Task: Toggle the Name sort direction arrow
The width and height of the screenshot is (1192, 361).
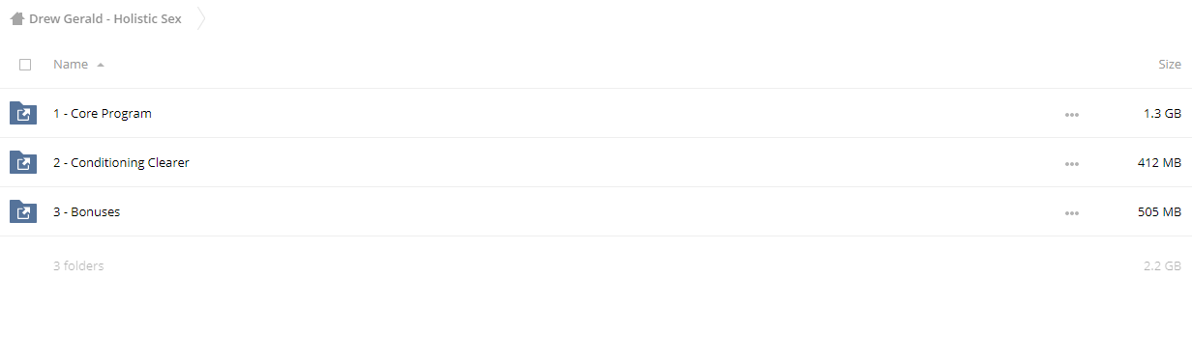Action: 101,65
